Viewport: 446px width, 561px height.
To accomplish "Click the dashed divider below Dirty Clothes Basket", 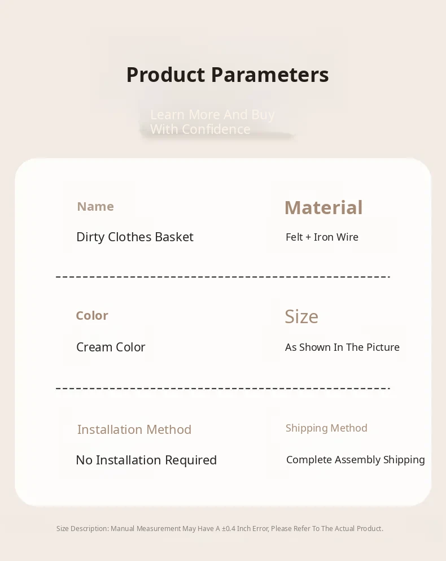I will click(223, 277).
